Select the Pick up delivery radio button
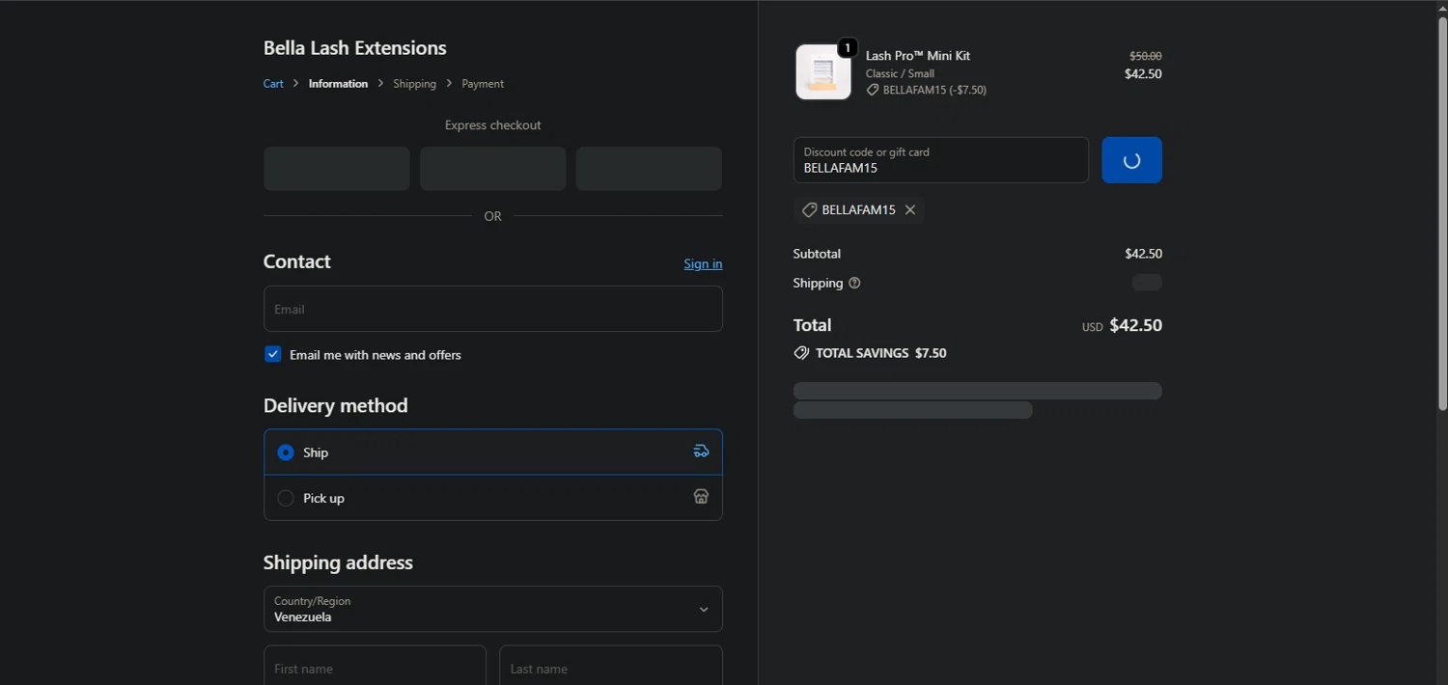Screen dimensions: 1448x685 coord(286,498)
